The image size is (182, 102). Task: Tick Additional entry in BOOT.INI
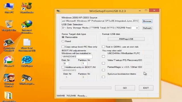click(63, 67)
